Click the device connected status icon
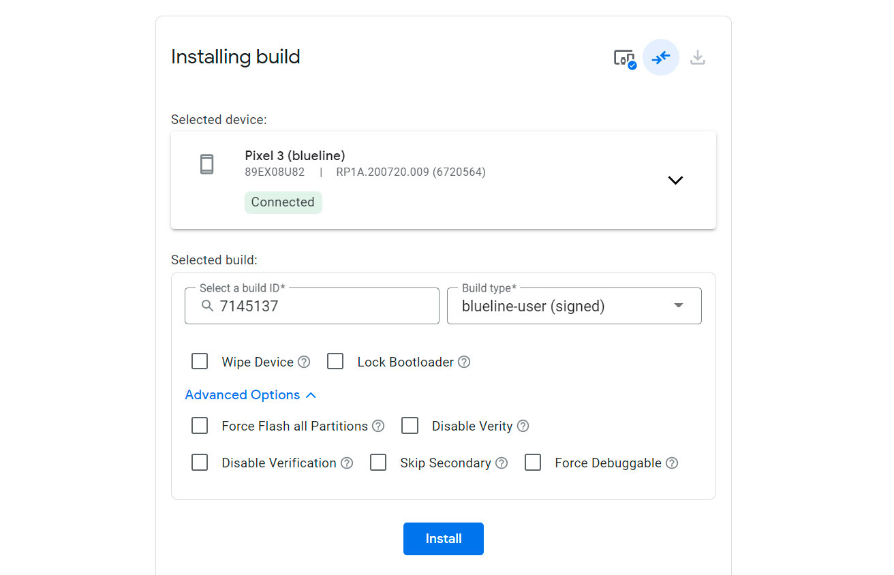Screen dimensions: 894x575 pos(624,58)
